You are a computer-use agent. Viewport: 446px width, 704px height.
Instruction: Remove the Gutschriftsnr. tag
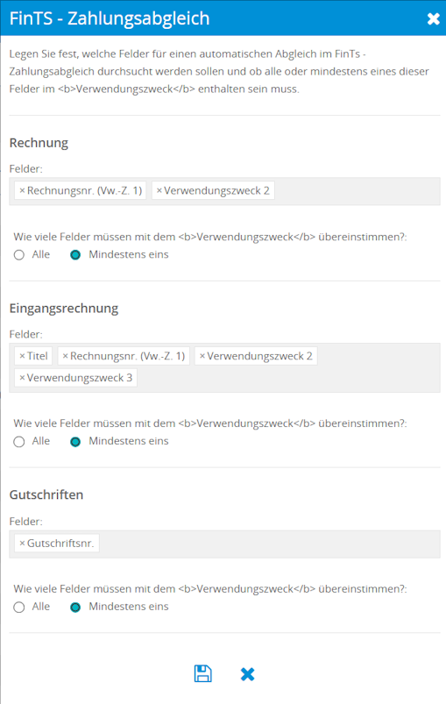pyautogui.click(x=22, y=544)
